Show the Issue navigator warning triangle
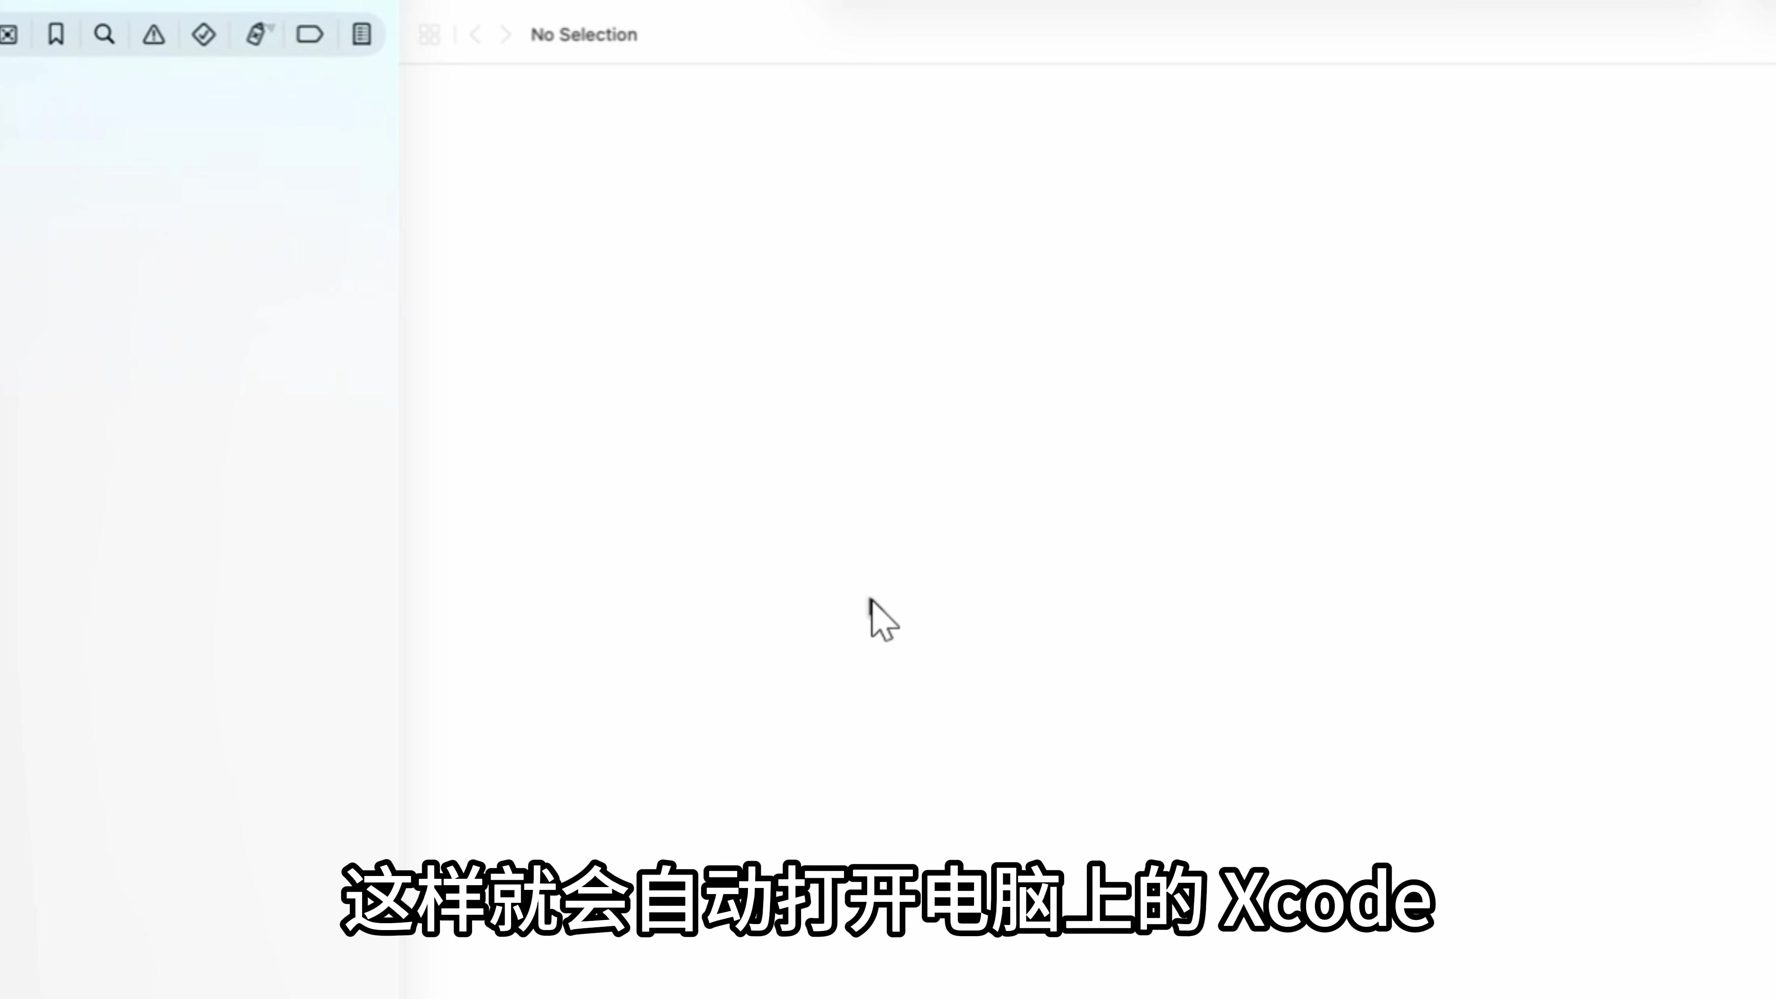 click(x=154, y=35)
